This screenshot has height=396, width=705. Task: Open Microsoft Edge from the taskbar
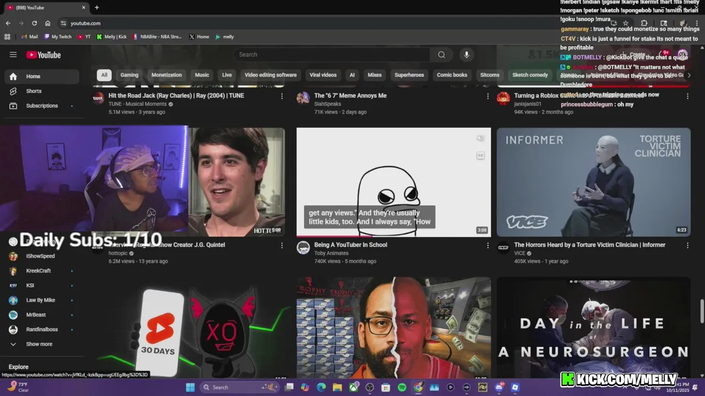point(321,387)
